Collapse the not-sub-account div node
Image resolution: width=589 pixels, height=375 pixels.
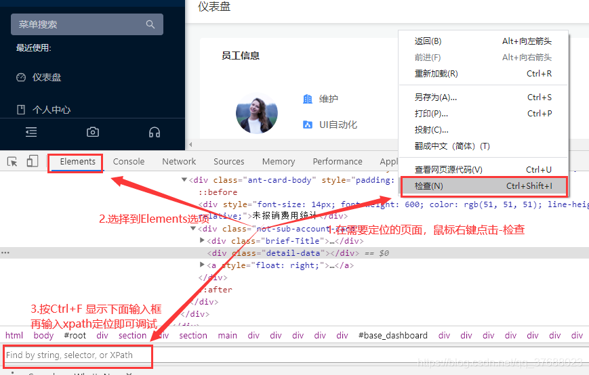(193, 228)
